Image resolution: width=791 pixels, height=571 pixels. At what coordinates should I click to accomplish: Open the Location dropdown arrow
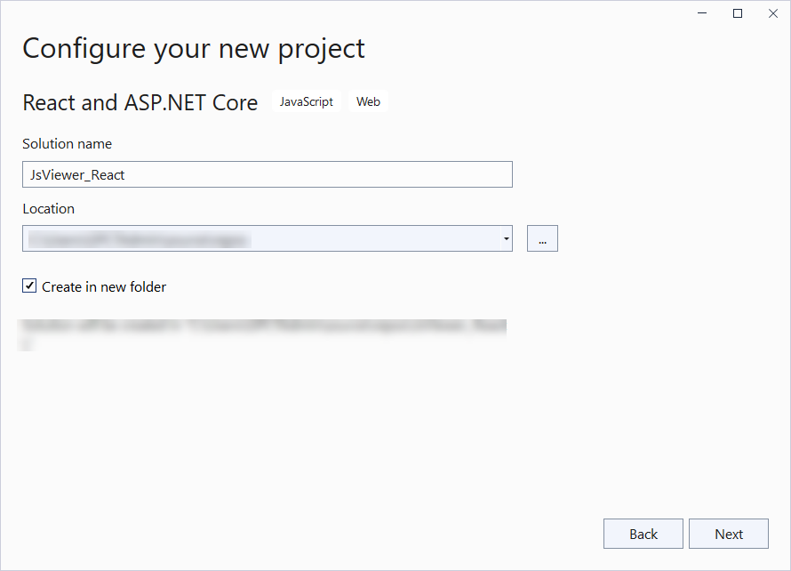pyautogui.click(x=506, y=238)
